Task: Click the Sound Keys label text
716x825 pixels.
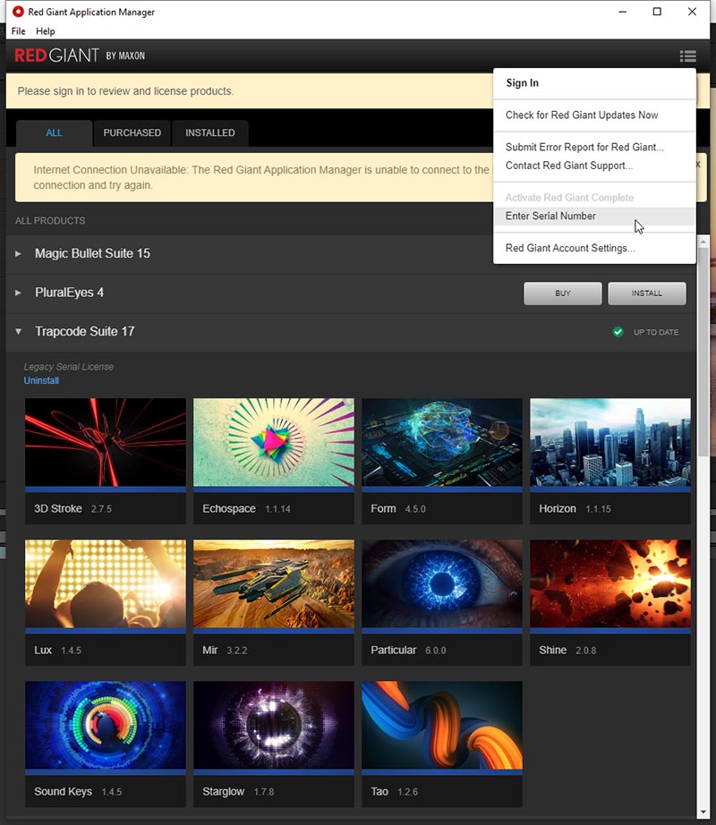Action: click(x=64, y=792)
